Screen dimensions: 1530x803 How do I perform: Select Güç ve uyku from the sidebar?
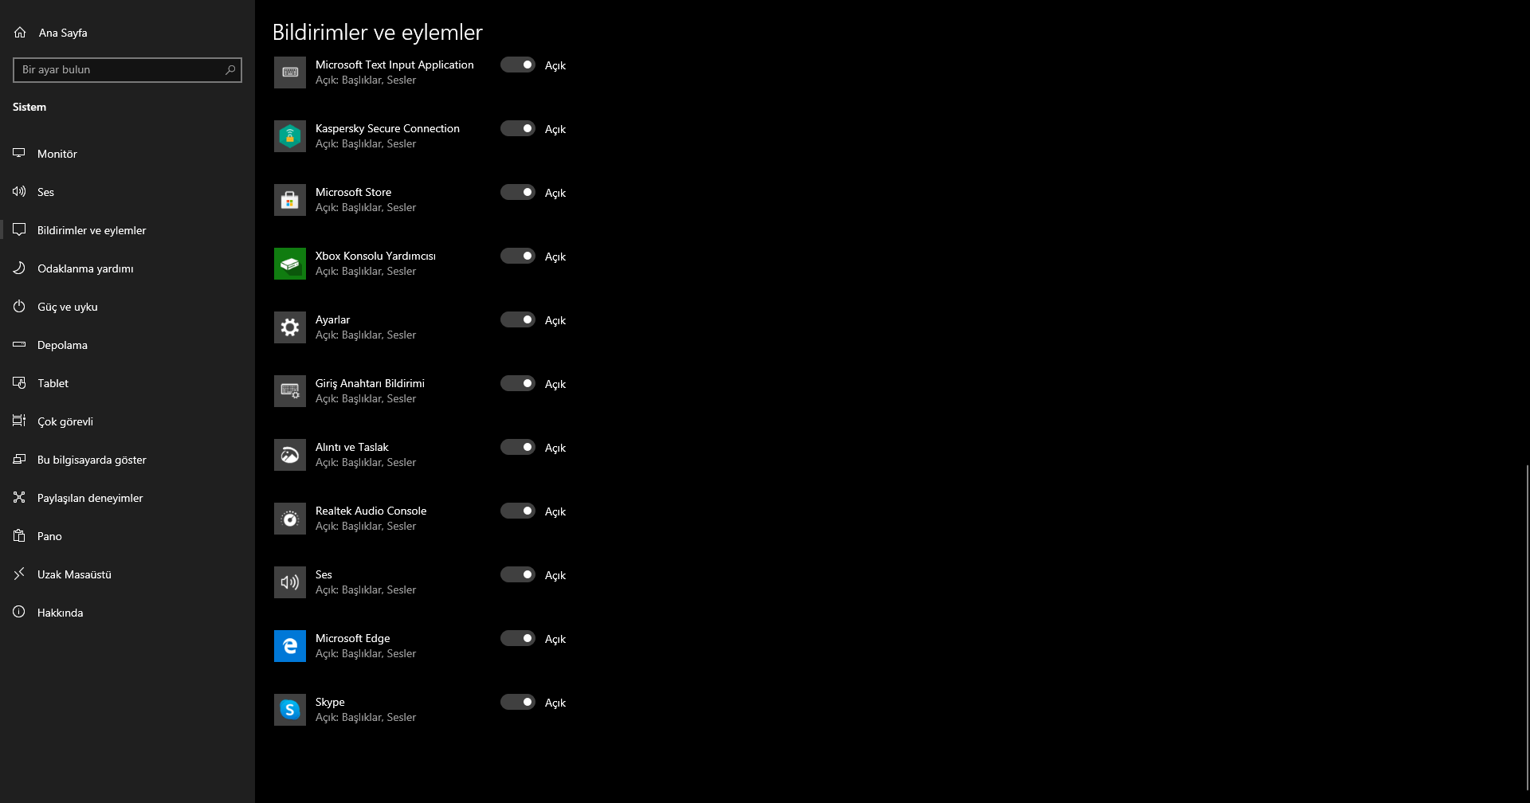pyautogui.click(x=68, y=307)
